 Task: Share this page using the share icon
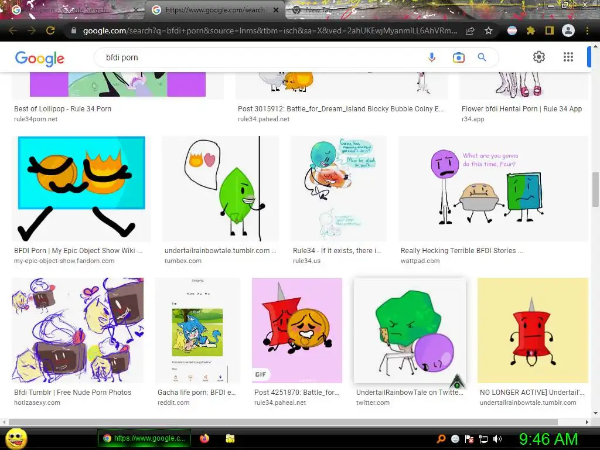coord(470,30)
